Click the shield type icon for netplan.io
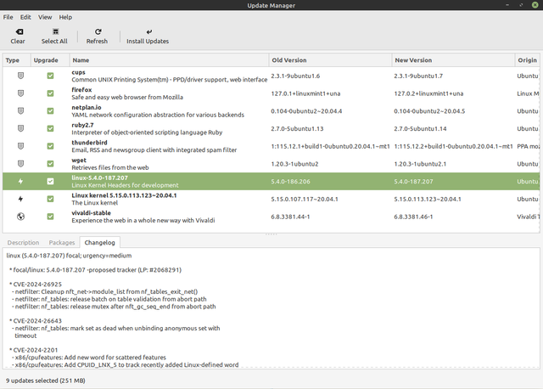 [x=20, y=111]
